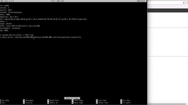The height and width of the screenshot is (105, 188).
Task: Click the 'nameserver: 10.1.10.1' line
Action: tap(9, 17)
